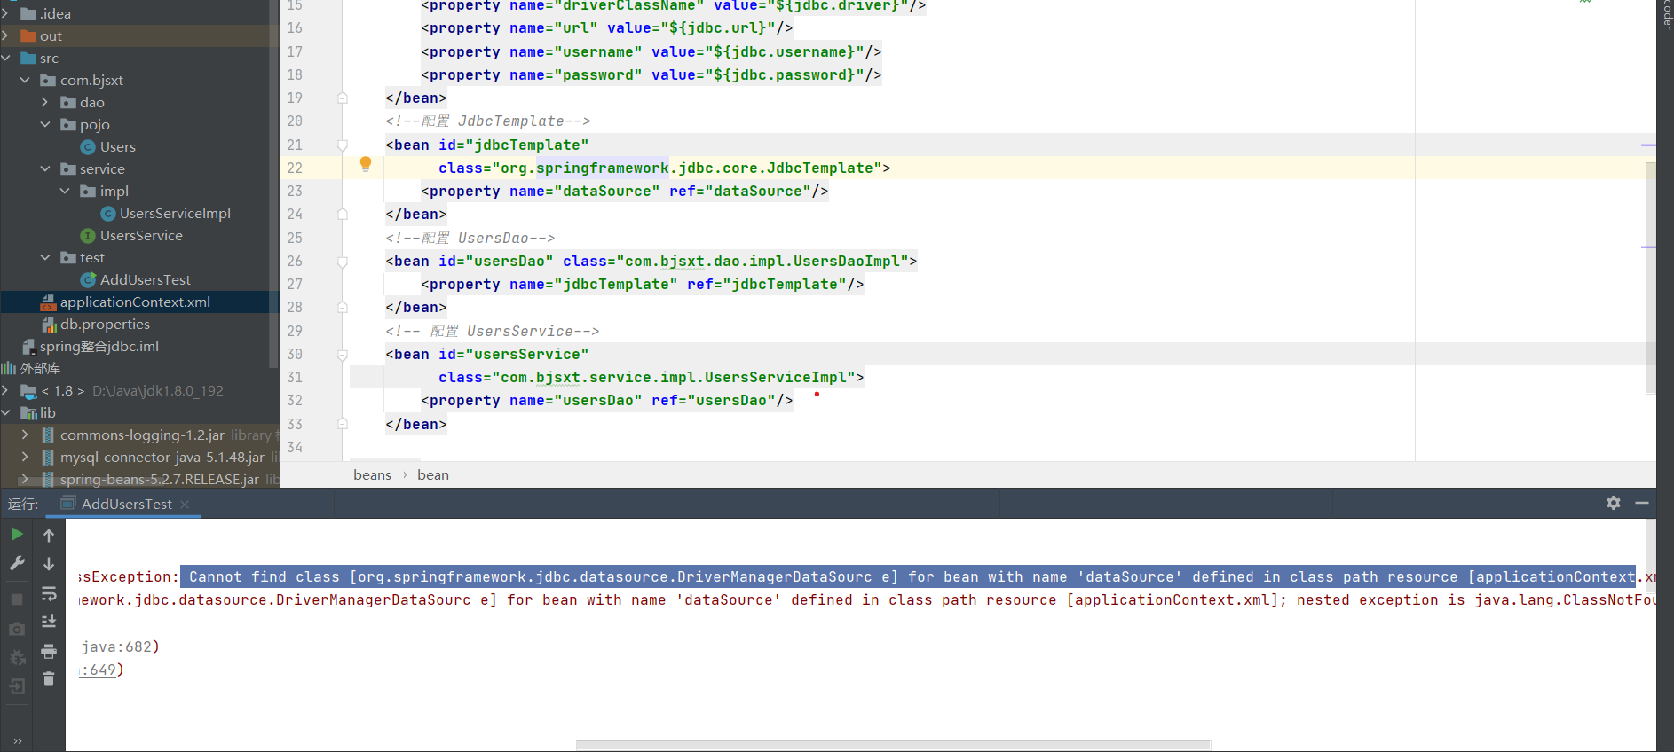Open the :649 stack trace link
1674x752 pixels.
pos(98,670)
